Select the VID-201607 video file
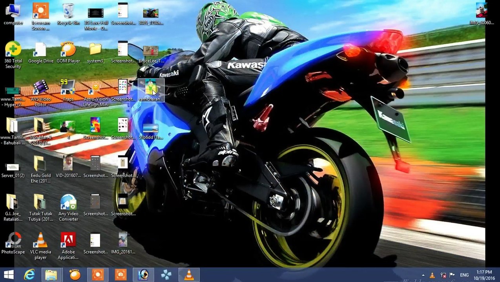Image resolution: width=500 pixels, height=282 pixels. (68, 167)
